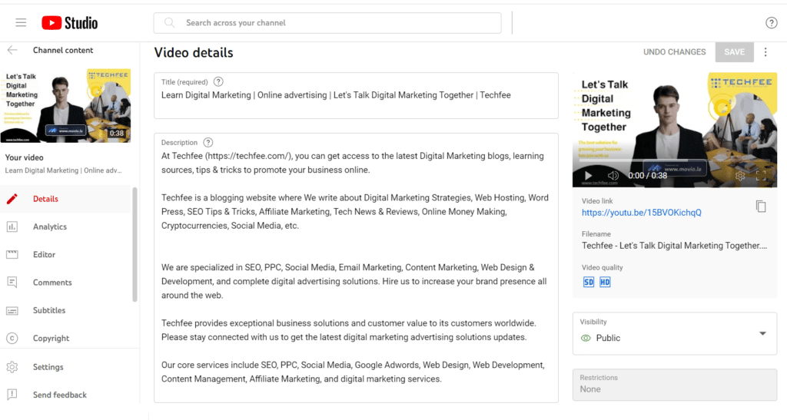Open preview player settings gear
This screenshot has height=420, width=787.
pos(740,176)
